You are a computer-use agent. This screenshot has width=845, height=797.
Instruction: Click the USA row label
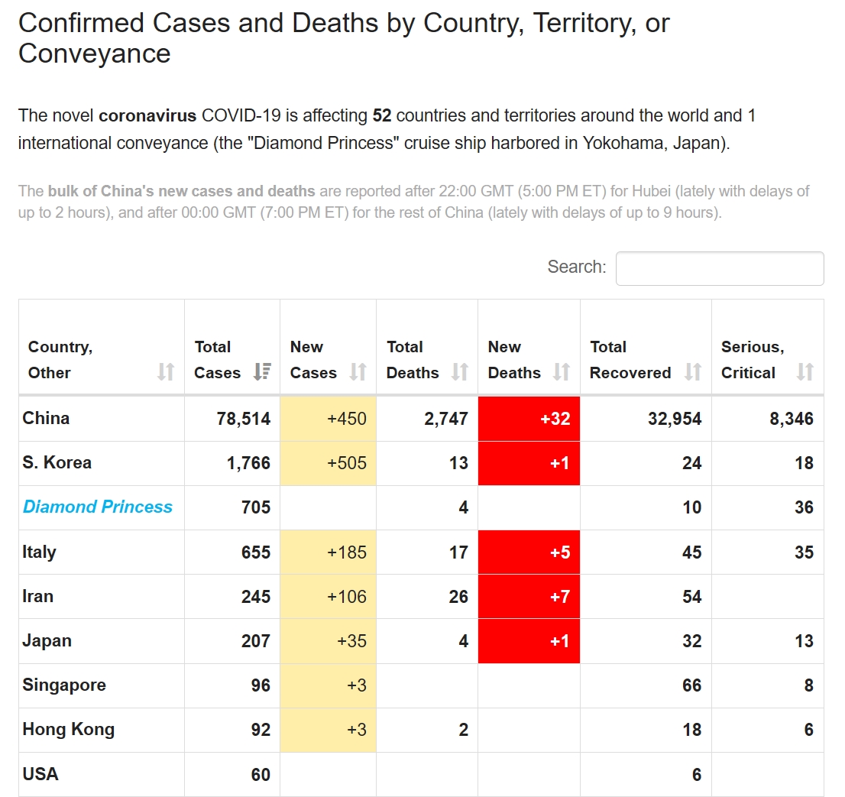tap(40, 773)
